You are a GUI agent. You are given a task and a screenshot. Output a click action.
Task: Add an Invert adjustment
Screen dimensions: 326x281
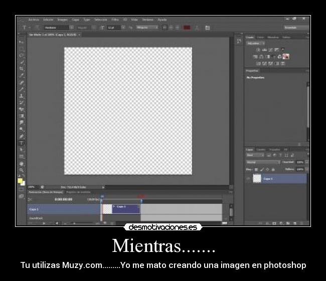click(x=258, y=63)
